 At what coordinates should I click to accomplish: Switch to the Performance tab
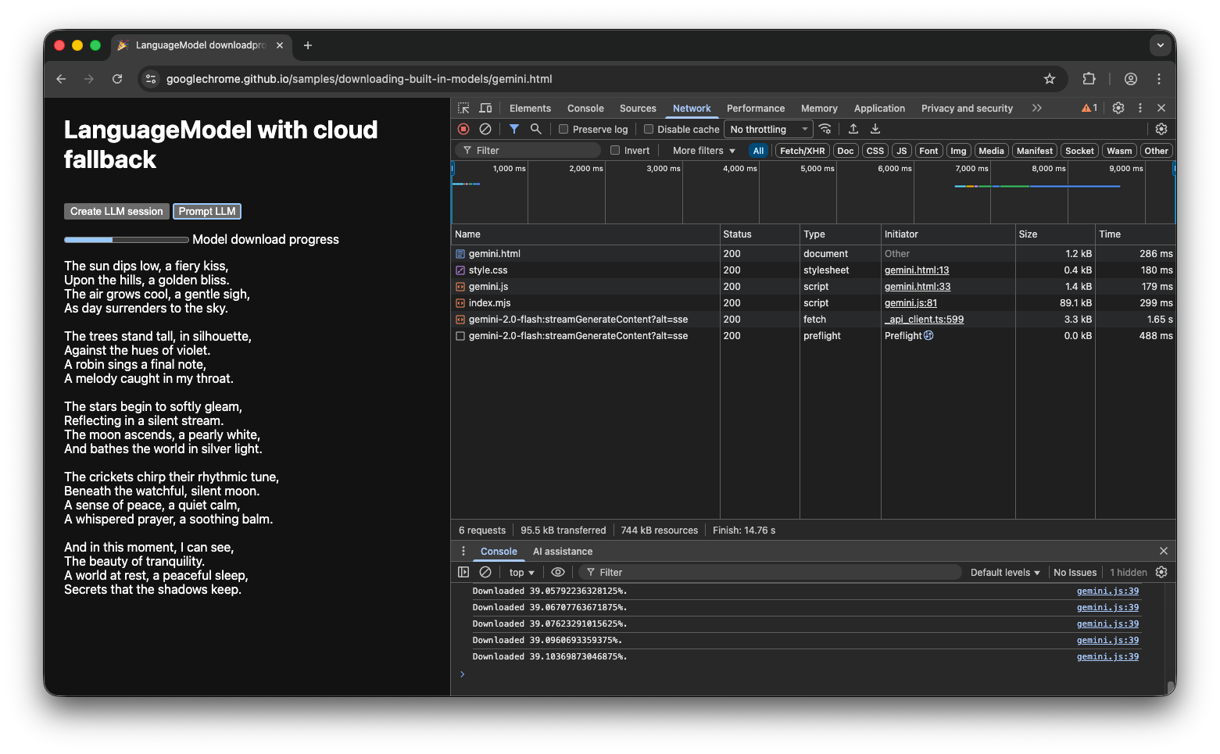(755, 108)
